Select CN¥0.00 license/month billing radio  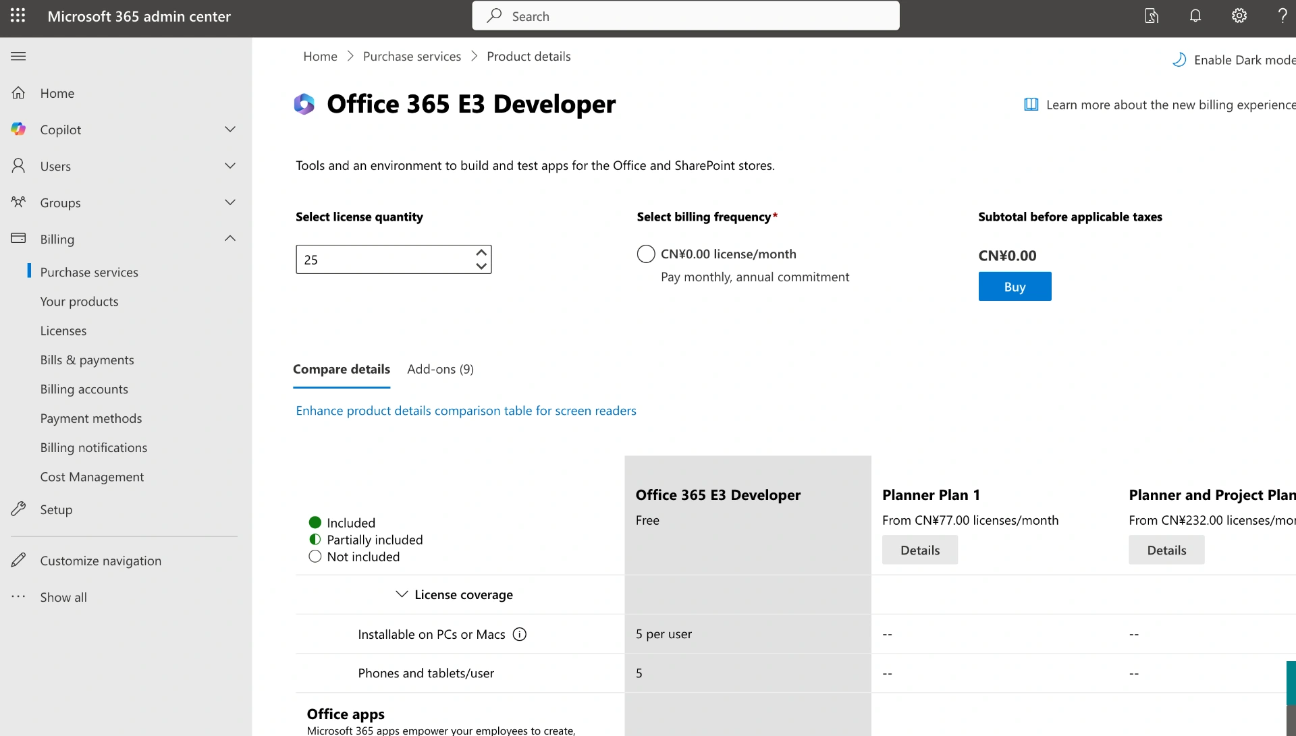[646, 254]
